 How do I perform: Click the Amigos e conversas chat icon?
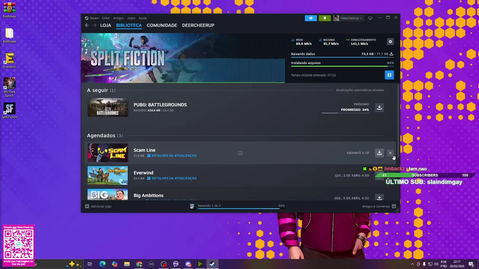point(394,206)
